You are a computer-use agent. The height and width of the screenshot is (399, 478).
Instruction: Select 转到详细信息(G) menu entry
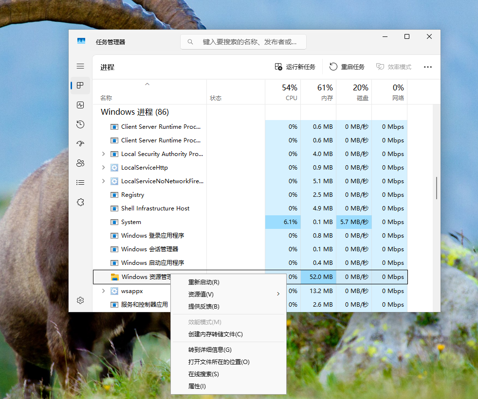[x=228, y=350]
